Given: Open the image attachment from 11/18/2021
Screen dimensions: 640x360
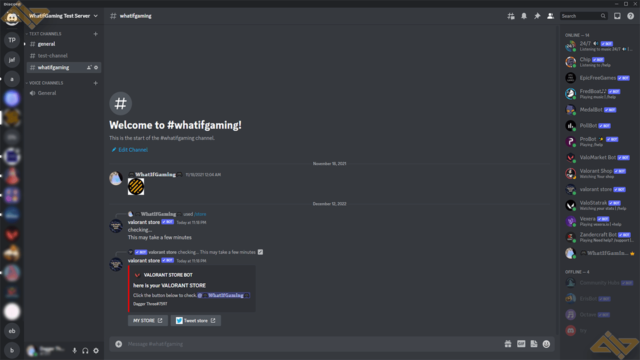Looking at the screenshot, I should pyautogui.click(x=136, y=186).
